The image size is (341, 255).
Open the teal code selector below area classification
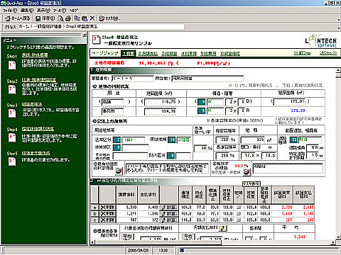click(x=117, y=148)
